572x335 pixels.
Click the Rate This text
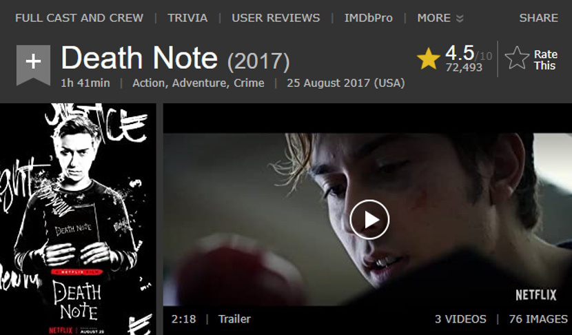point(545,60)
